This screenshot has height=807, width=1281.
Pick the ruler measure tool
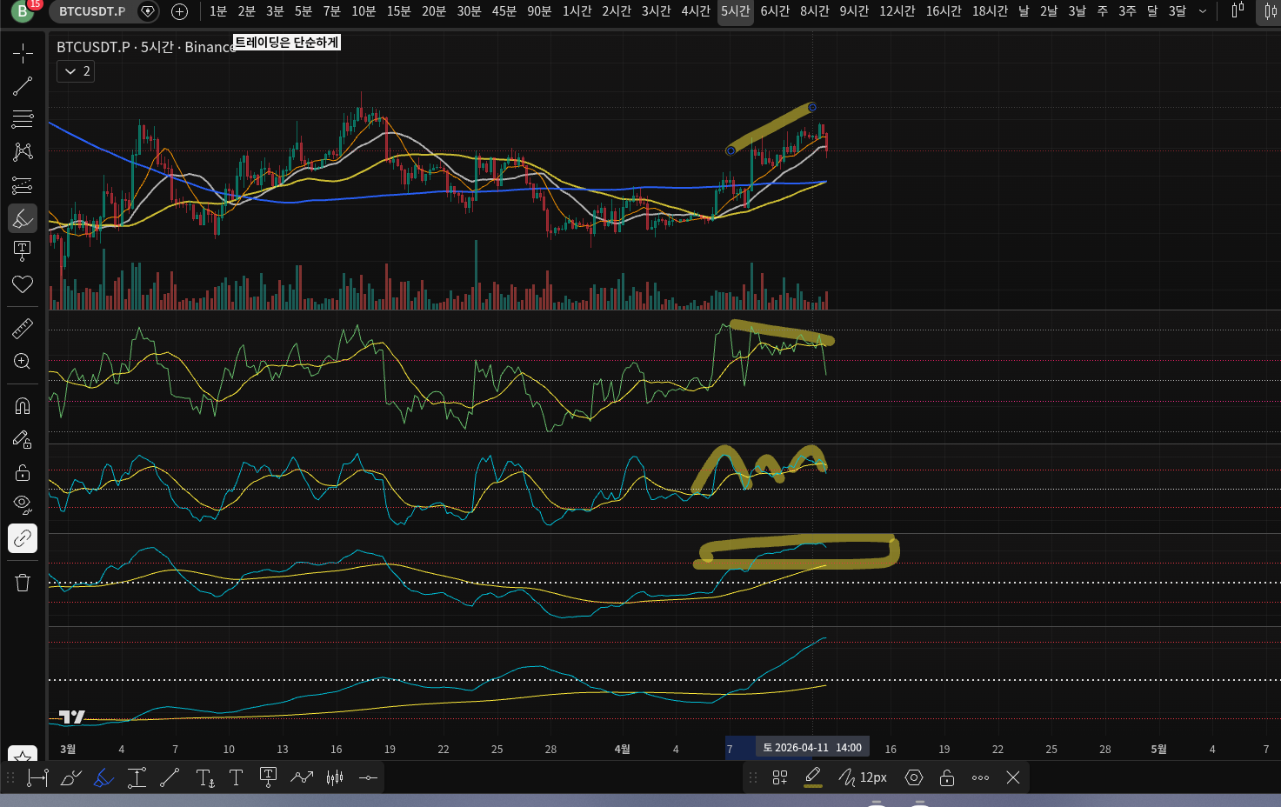23,329
